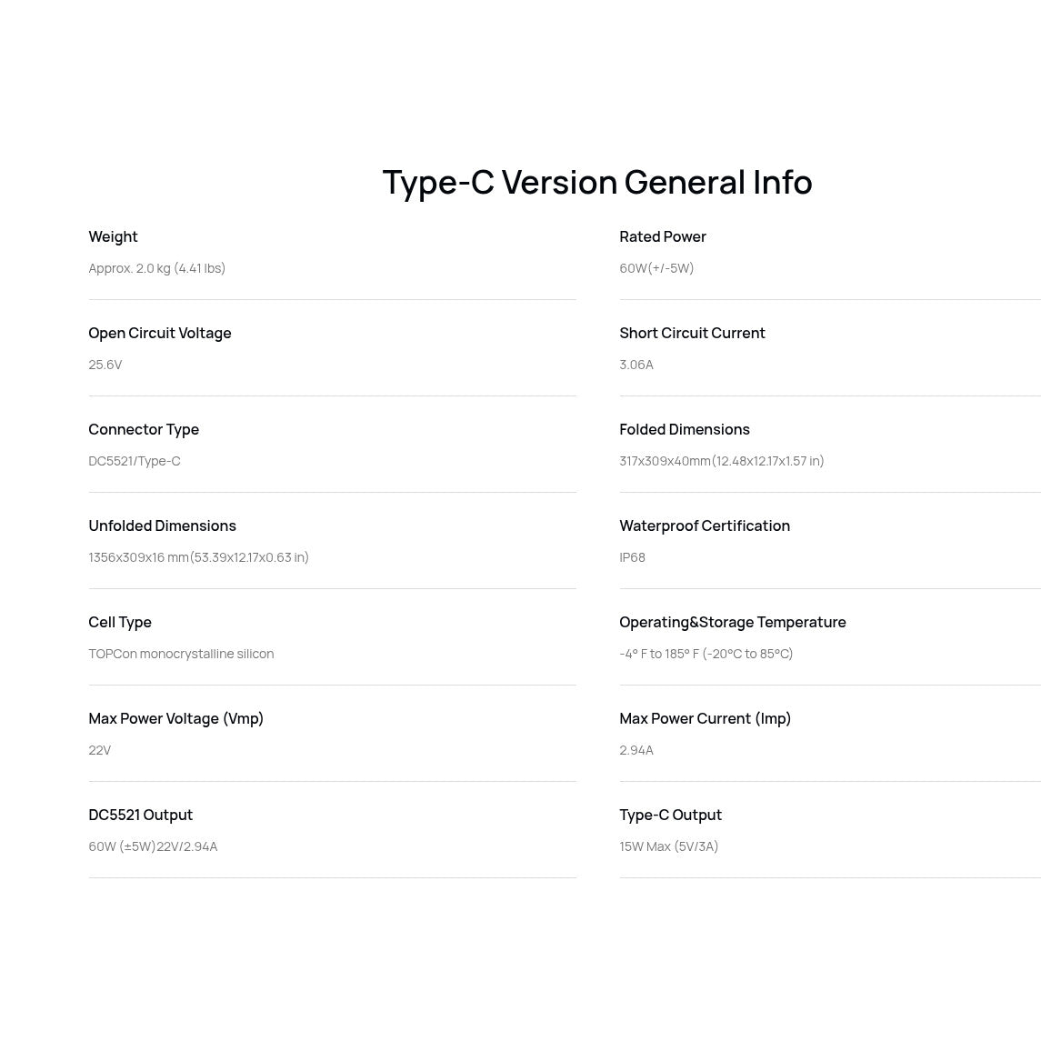Image resolution: width=1041 pixels, height=1041 pixels.
Task: Click the 60W(+/-5W) rated power value
Action: [656, 268]
